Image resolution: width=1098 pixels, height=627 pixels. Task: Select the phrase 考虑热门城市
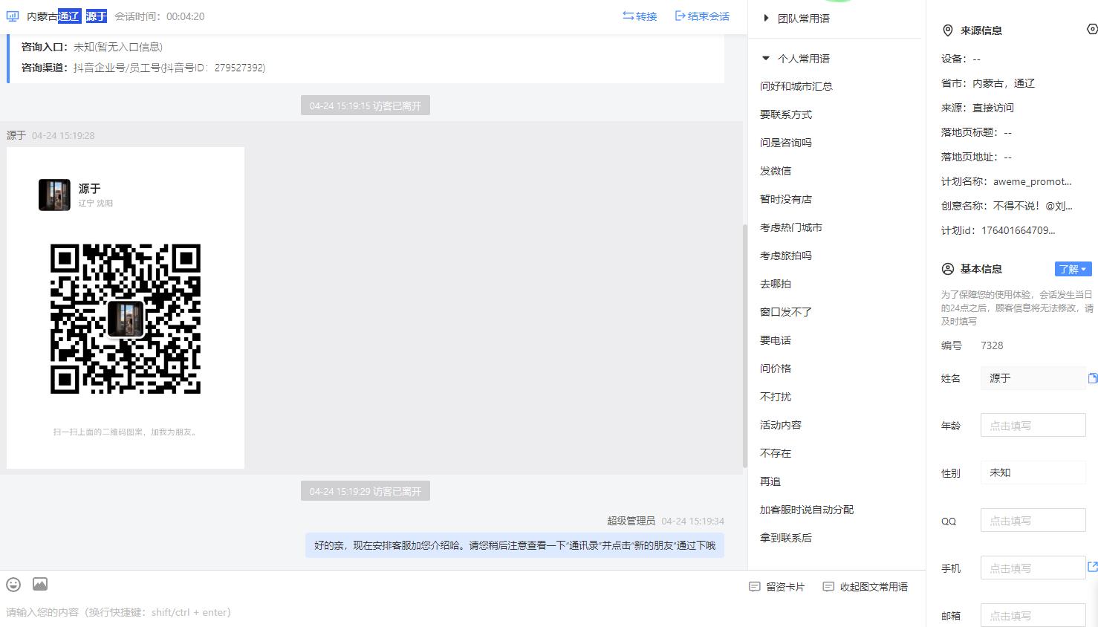coord(791,227)
